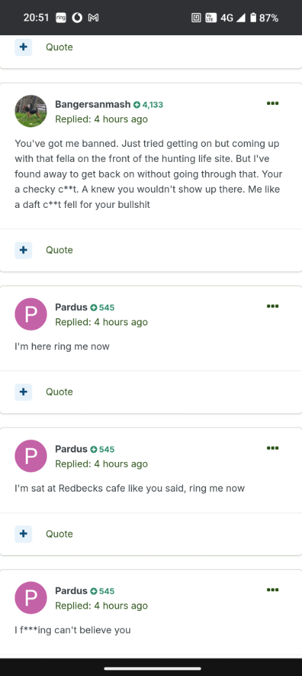Open three-dot menu on Redbecks cafe post
Viewport: 302px width, 676px height.
pos(272,448)
